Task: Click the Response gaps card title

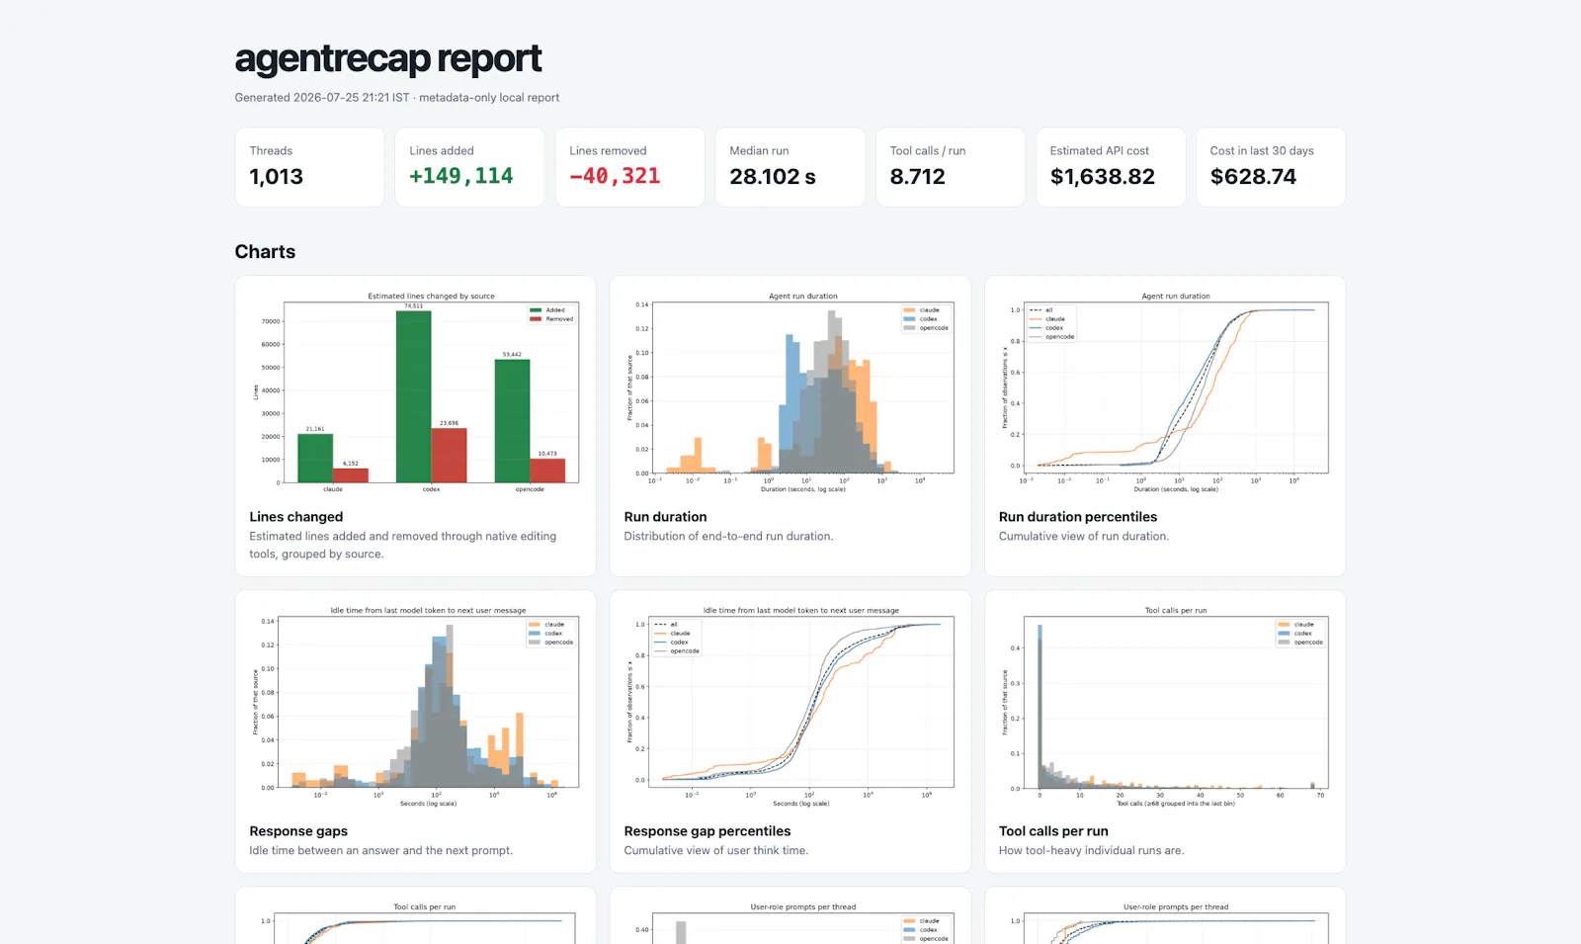Action: click(x=298, y=831)
